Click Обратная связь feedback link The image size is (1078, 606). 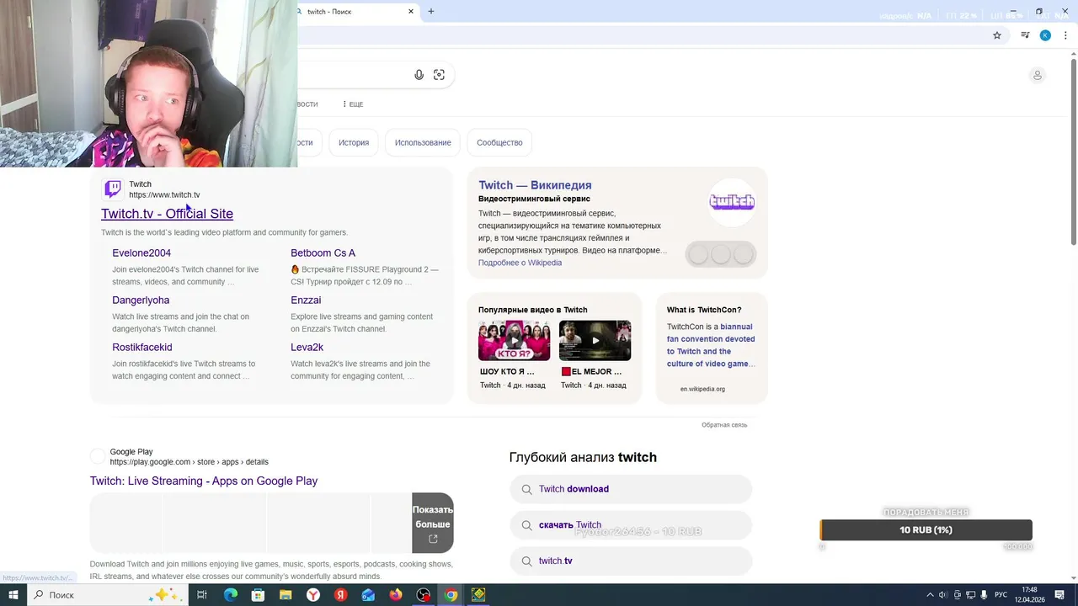click(x=724, y=425)
